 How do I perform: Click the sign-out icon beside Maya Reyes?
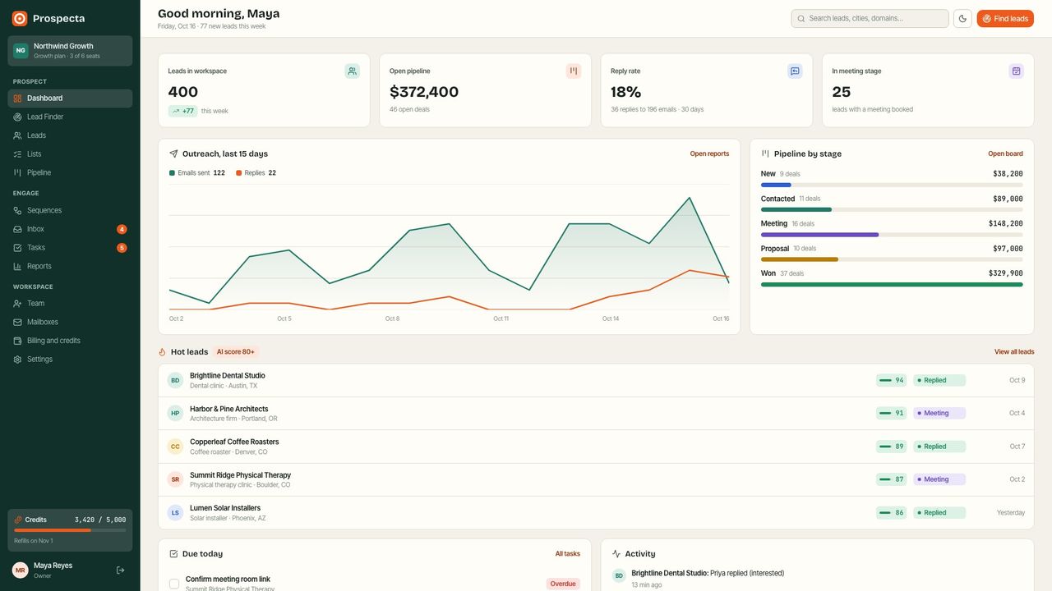[121, 570]
